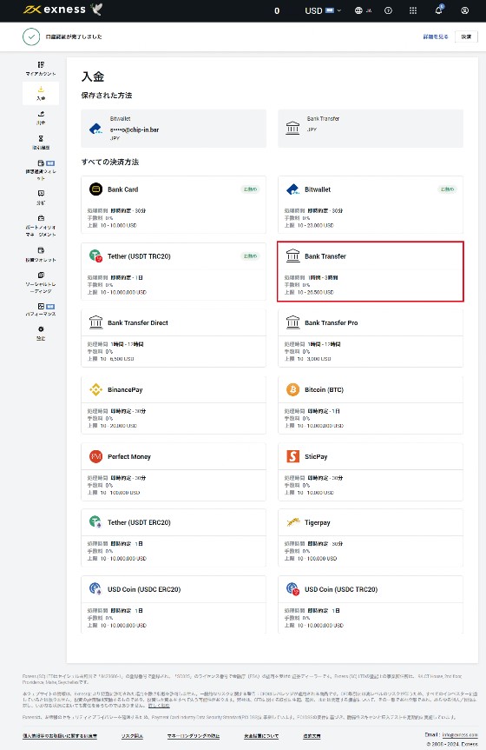Open the 分析 analytics sidebar item
Image resolution: width=486 pixels, height=750 pixels.
41,197
